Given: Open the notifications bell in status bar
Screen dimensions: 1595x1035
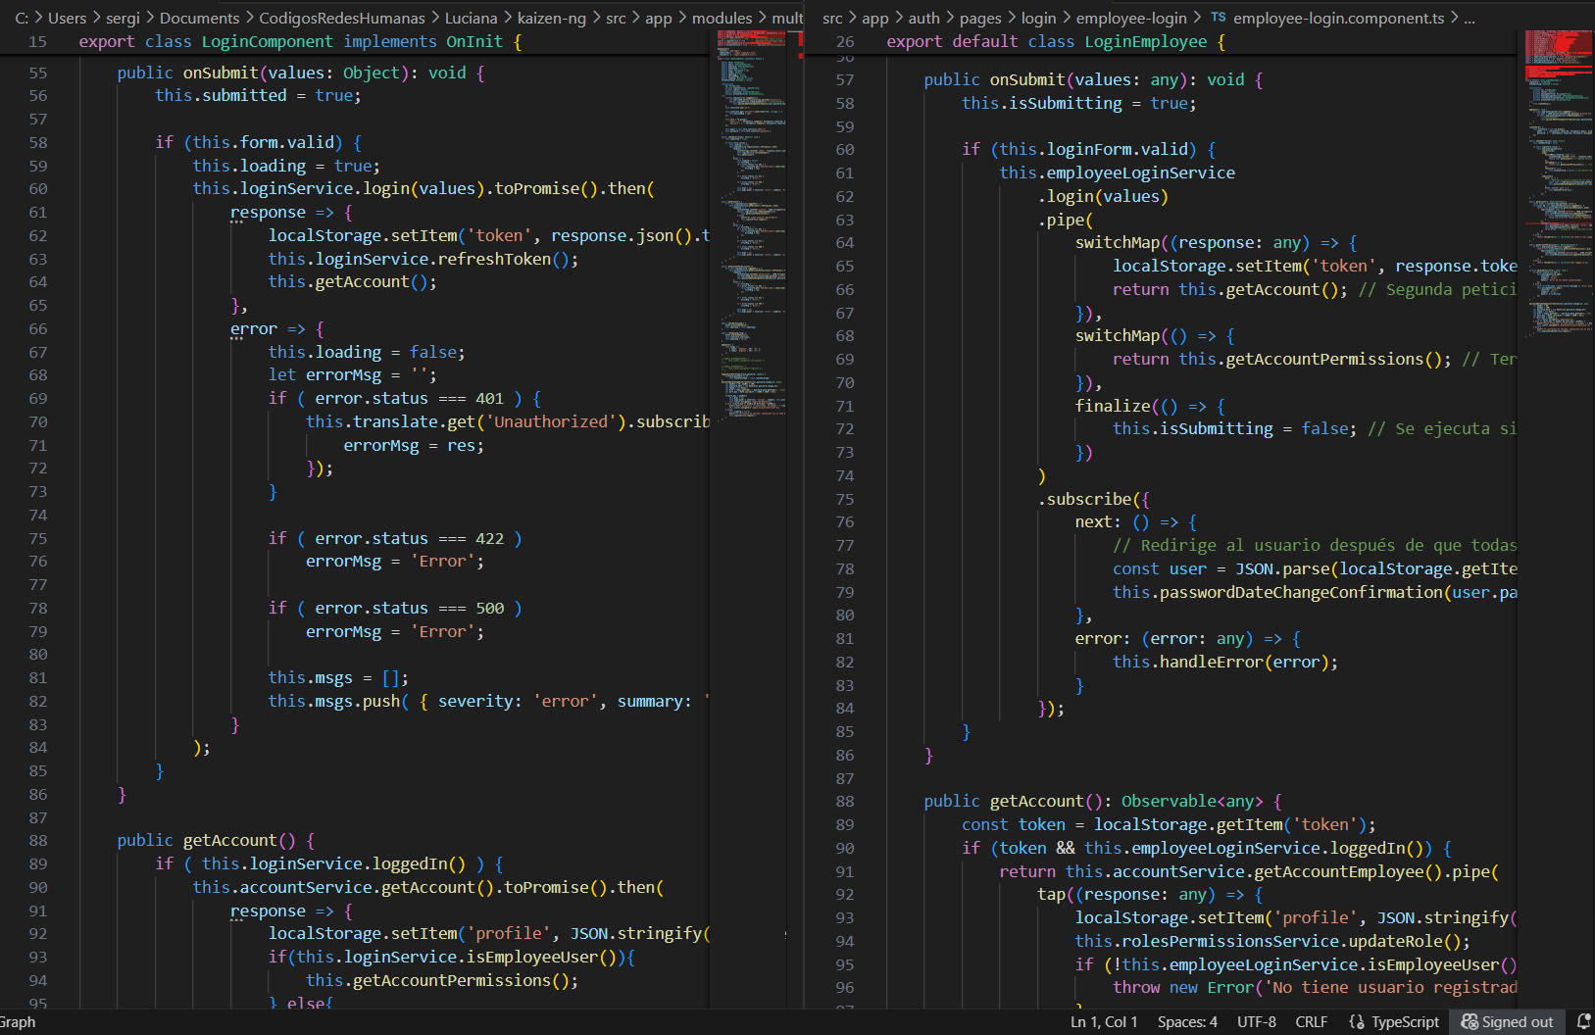Looking at the screenshot, I should pyautogui.click(x=1582, y=1021).
